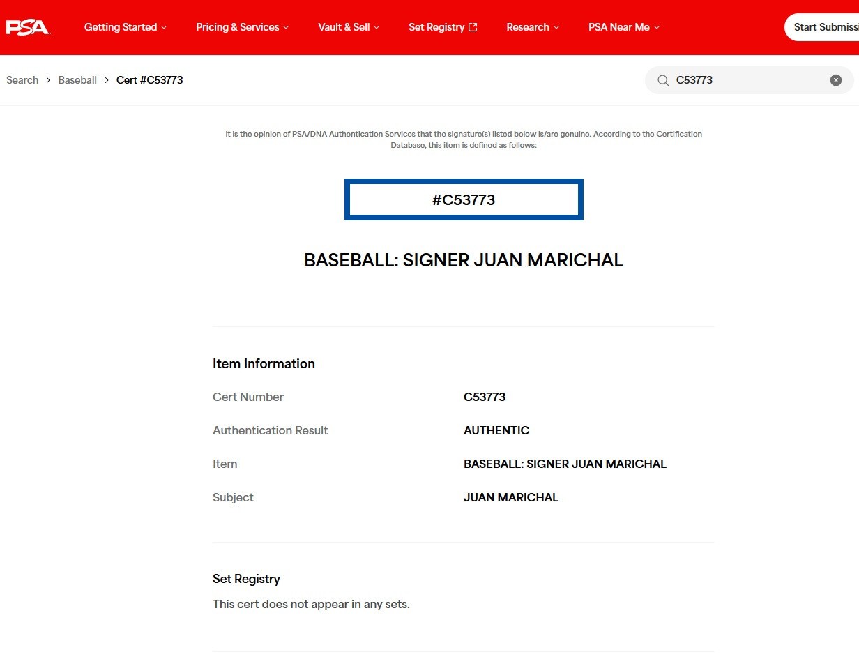This screenshot has height=659, width=859.
Task: Open PSA Near Me menu
Action: coord(624,27)
